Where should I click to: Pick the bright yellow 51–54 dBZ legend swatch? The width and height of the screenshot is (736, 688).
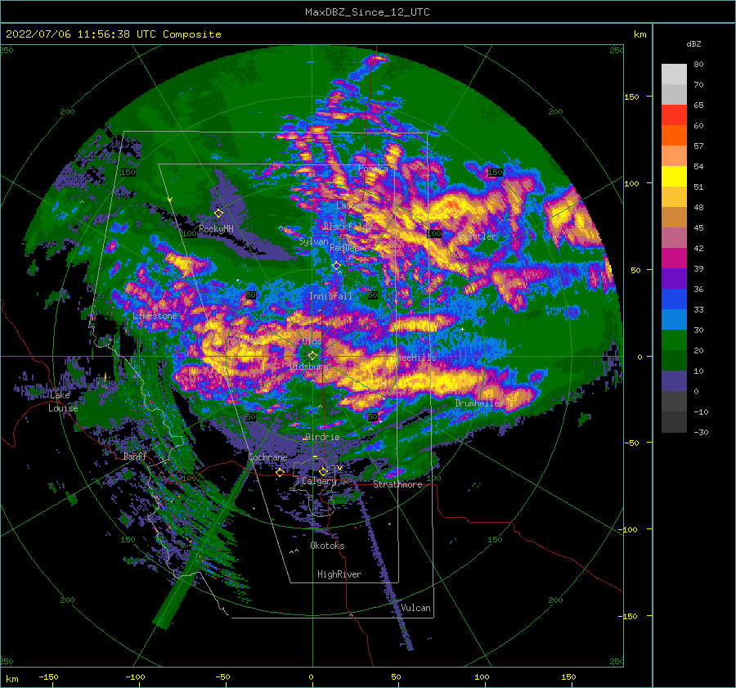point(674,177)
